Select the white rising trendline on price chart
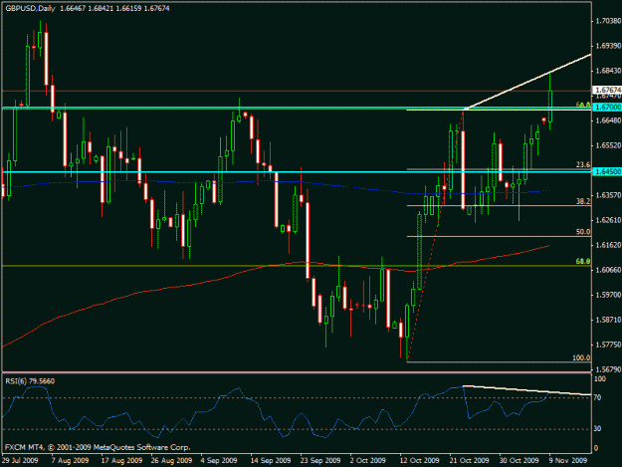Screen dimensions: 622x467 click(527, 82)
